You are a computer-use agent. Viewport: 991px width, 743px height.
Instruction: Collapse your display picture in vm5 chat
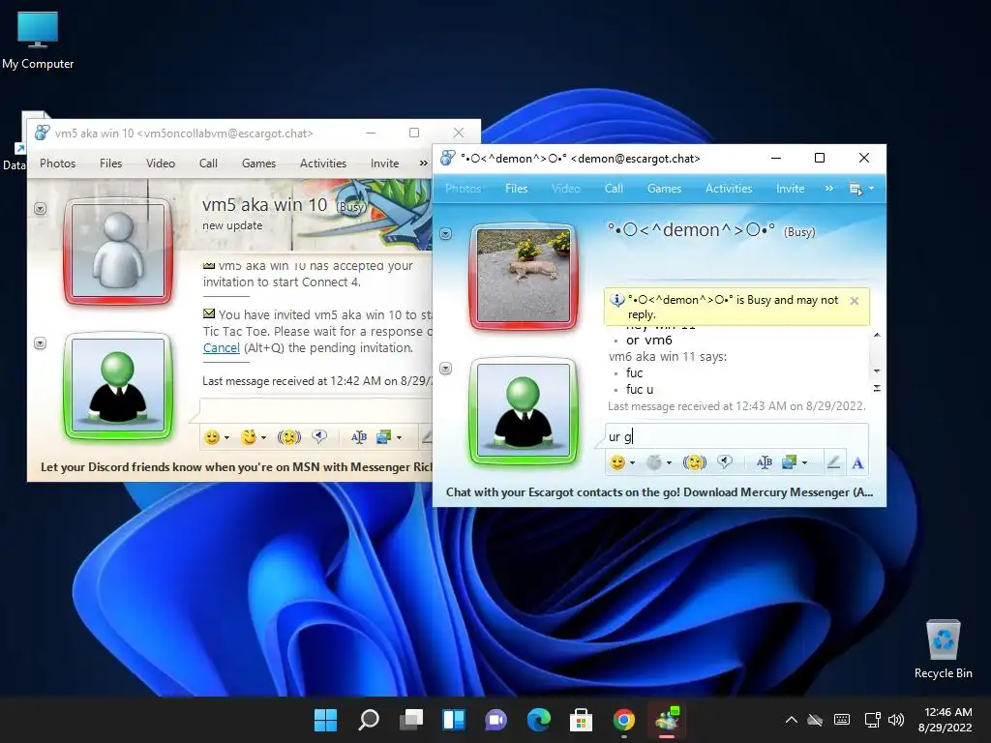pos(40,343)
